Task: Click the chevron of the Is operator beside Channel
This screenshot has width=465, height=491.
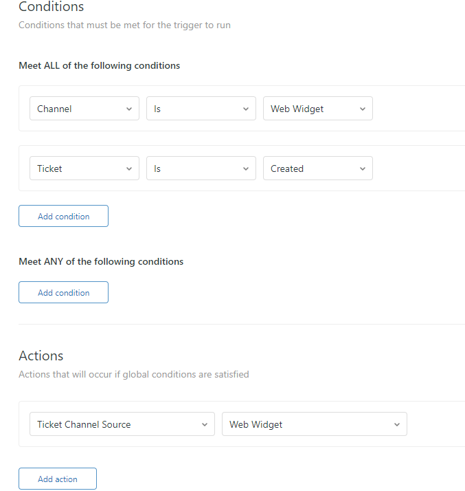Action: pos(246,109)
